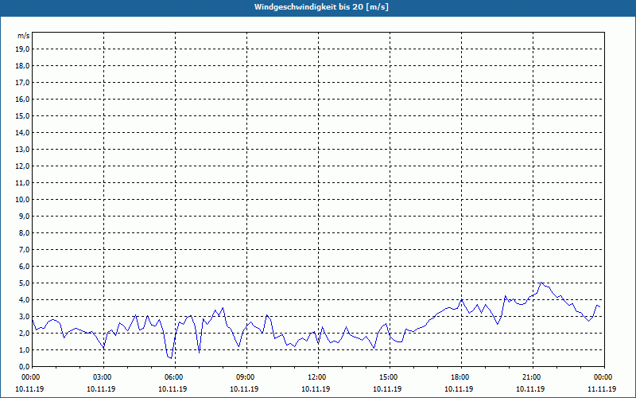This screenshot has height=398, width=636.
Task: Click the 21:00 time axis label
Action: coord(533,377)
